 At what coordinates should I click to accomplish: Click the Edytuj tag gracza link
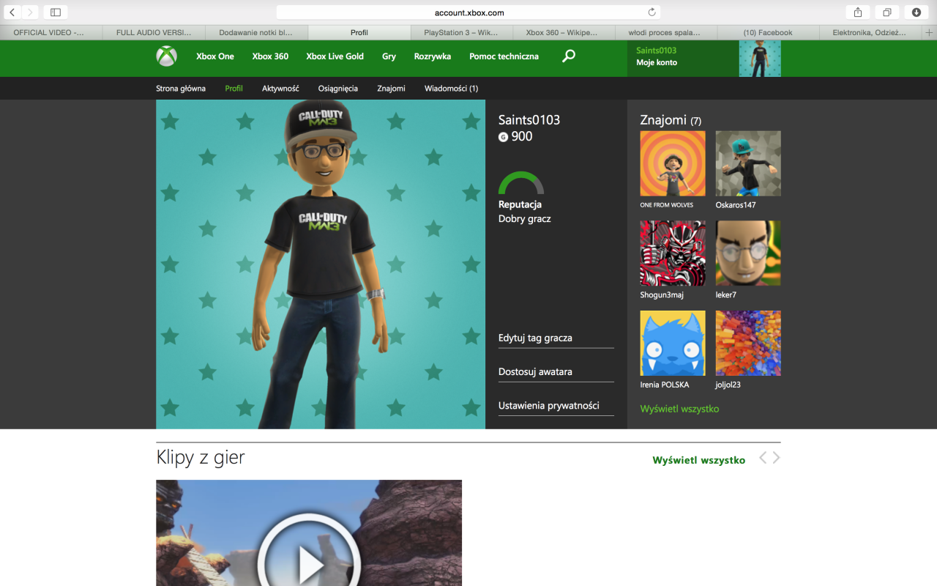click(535, 338)
